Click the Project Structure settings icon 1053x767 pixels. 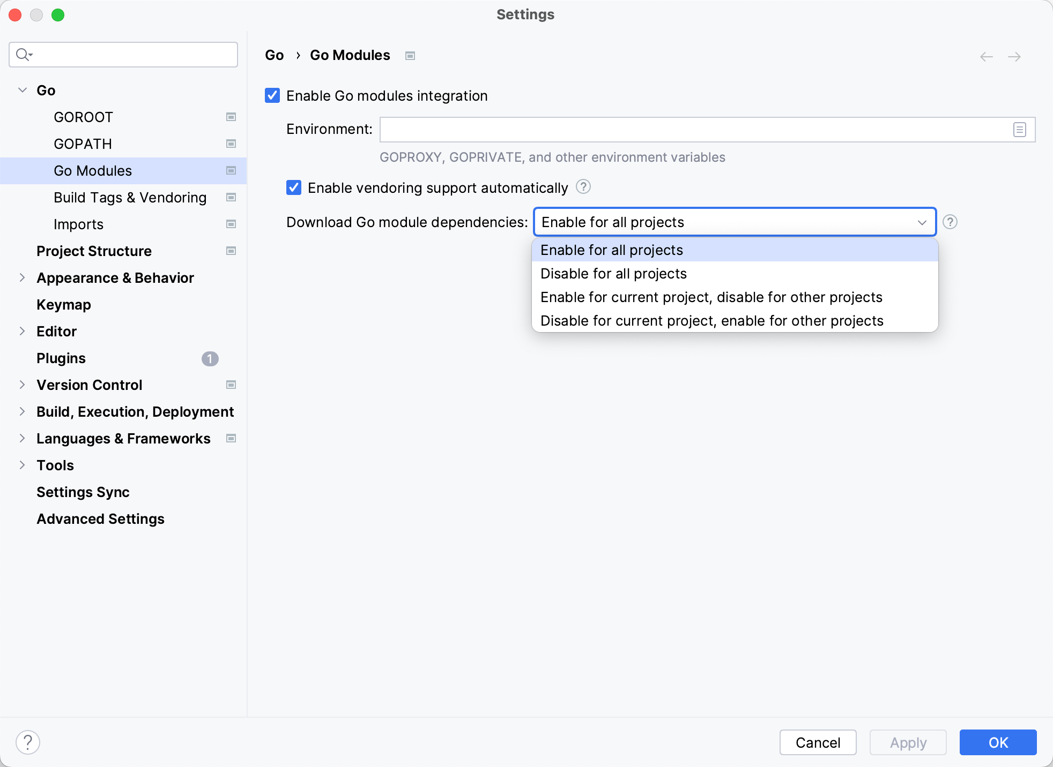click(x=232, y=251)
